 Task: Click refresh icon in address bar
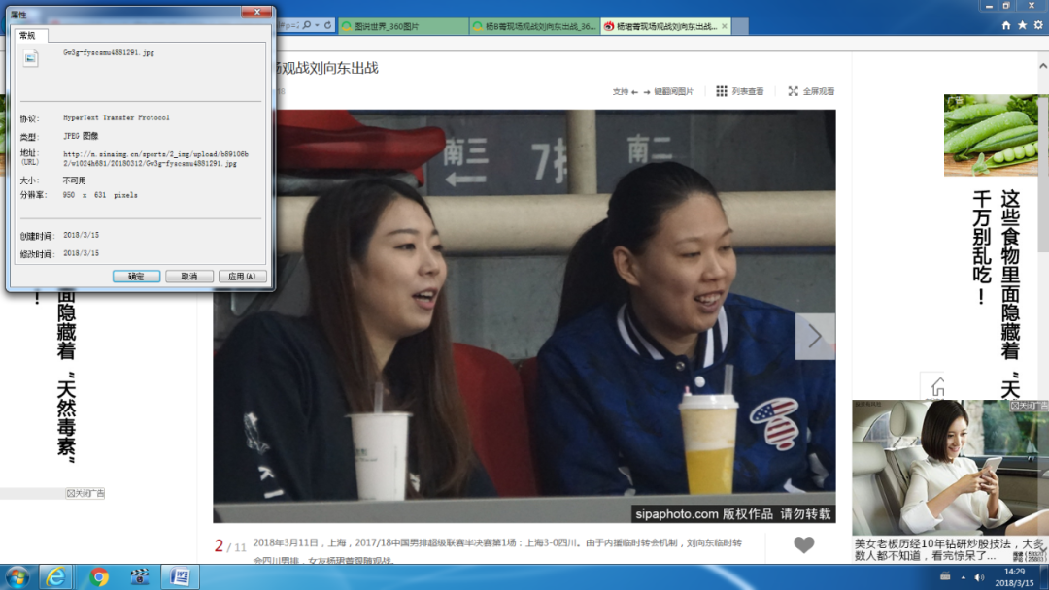[x=327, y=25]
